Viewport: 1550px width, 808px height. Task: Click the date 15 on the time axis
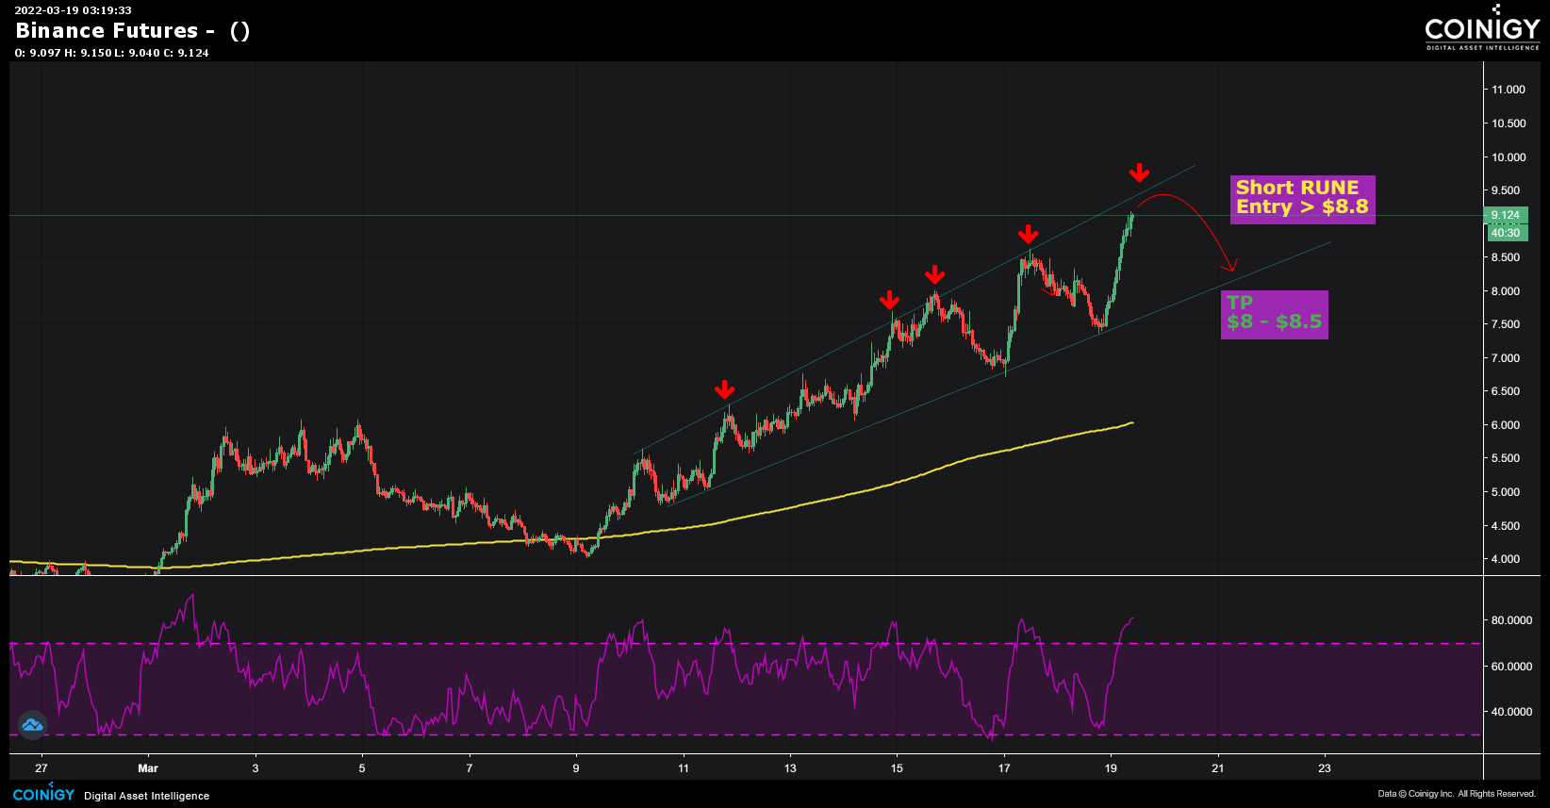point(897,768)
